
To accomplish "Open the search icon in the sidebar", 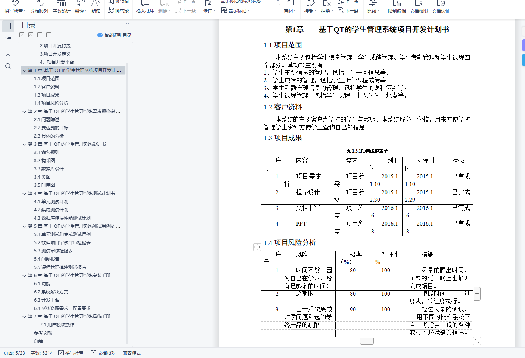I will pyautogui.click(x=8, y=66).
